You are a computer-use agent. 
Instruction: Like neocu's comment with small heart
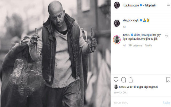coord(166,36)
